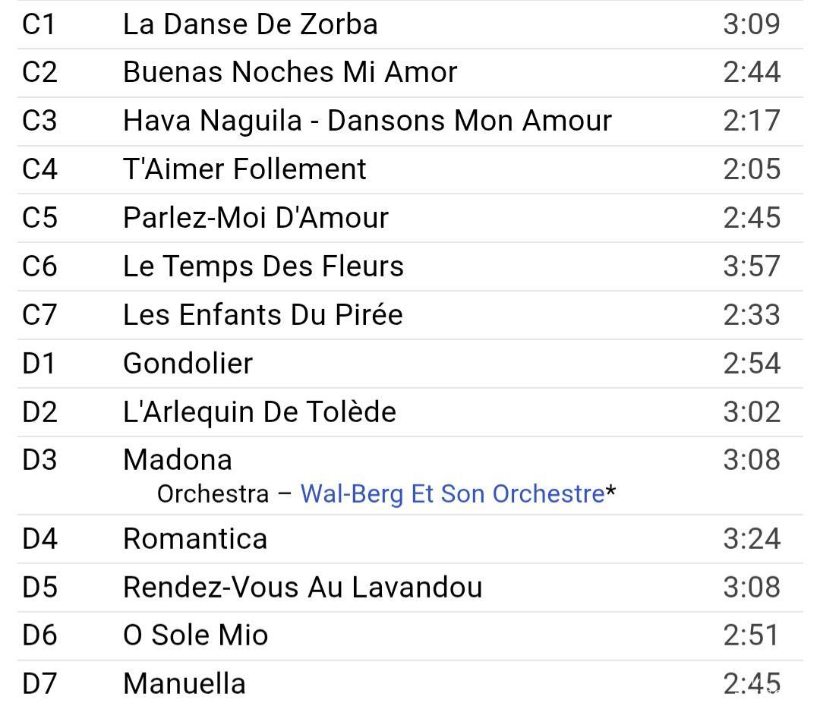This screenshot has width=820, height=722.
Task: Click the Parlez-Moi D'Amour track title
Action: pos(256,218)
